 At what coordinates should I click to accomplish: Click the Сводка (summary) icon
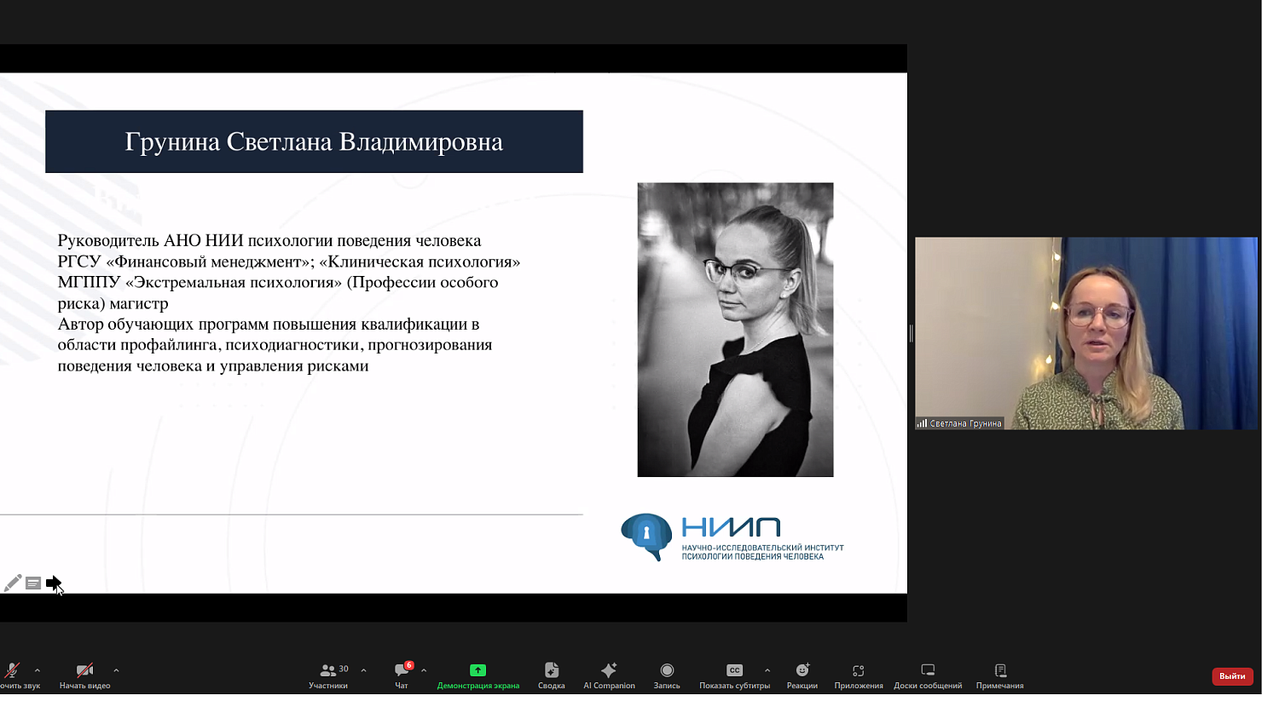coord(551,674)
